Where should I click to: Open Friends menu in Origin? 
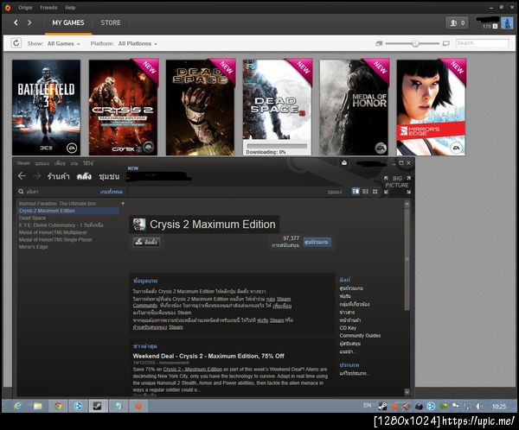[48, 7]
